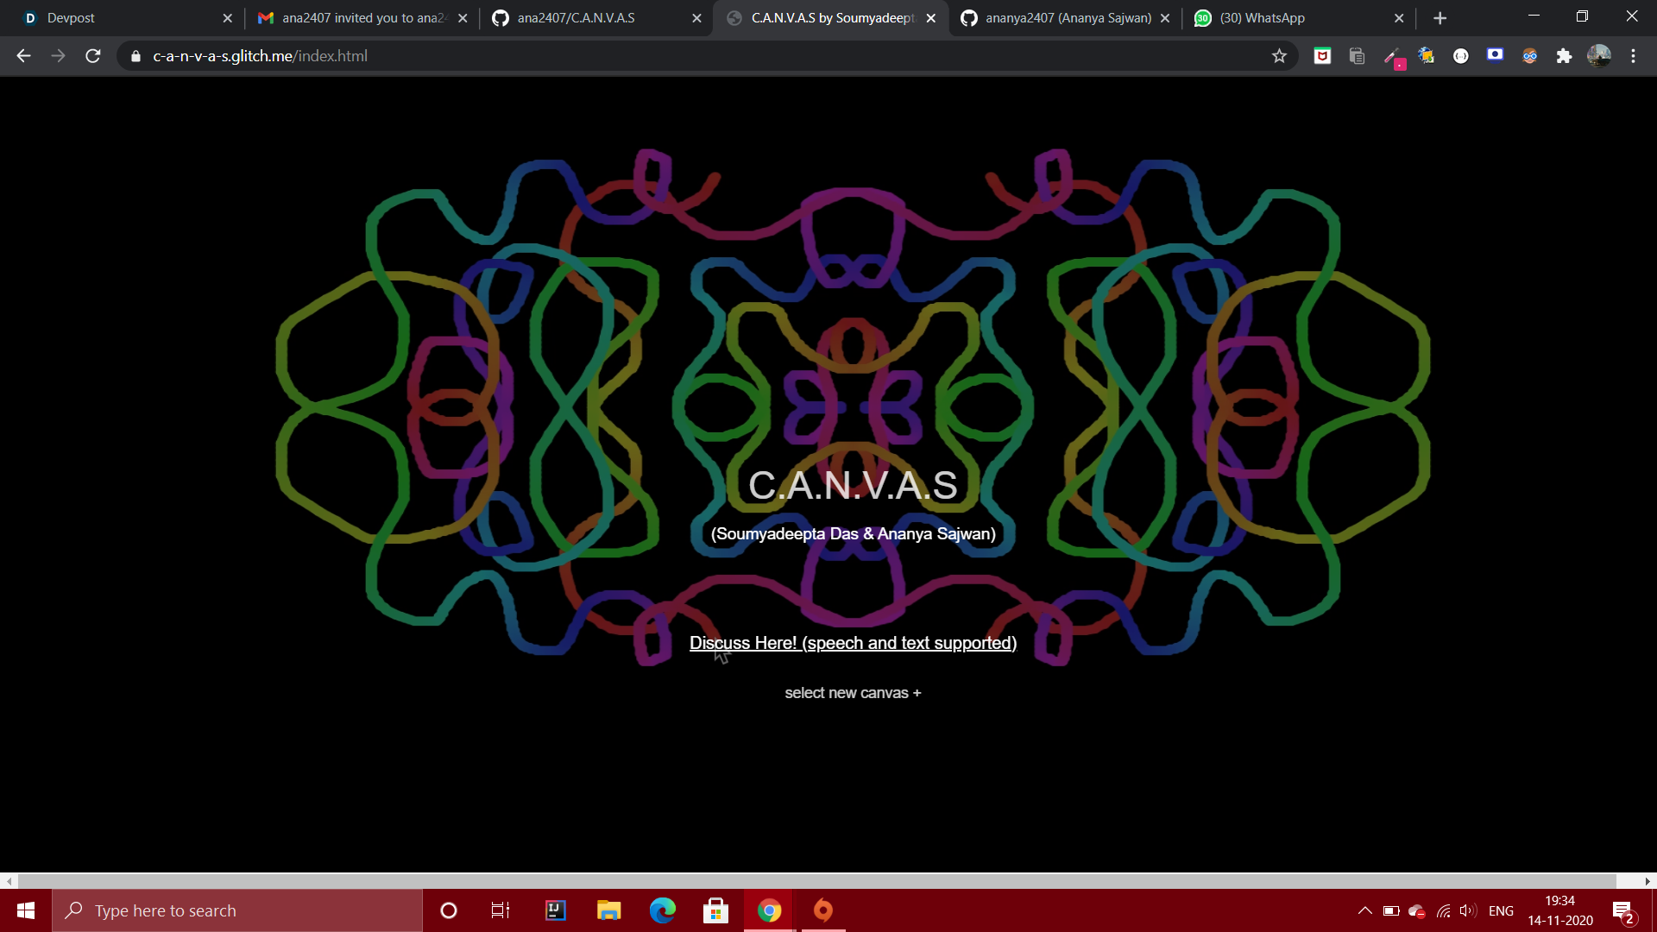Open Microsoft Edge from taskbar
1657x932 pixels.
click(663, 910)
